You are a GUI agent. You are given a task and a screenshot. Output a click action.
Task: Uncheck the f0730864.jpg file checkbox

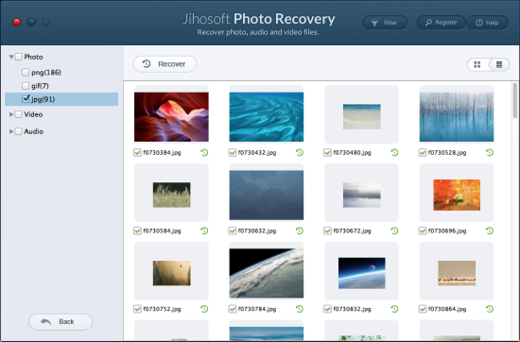tap(423, 309)
